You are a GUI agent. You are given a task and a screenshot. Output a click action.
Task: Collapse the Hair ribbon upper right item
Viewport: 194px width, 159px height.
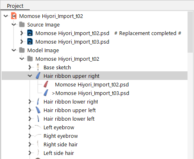[30, 76]
